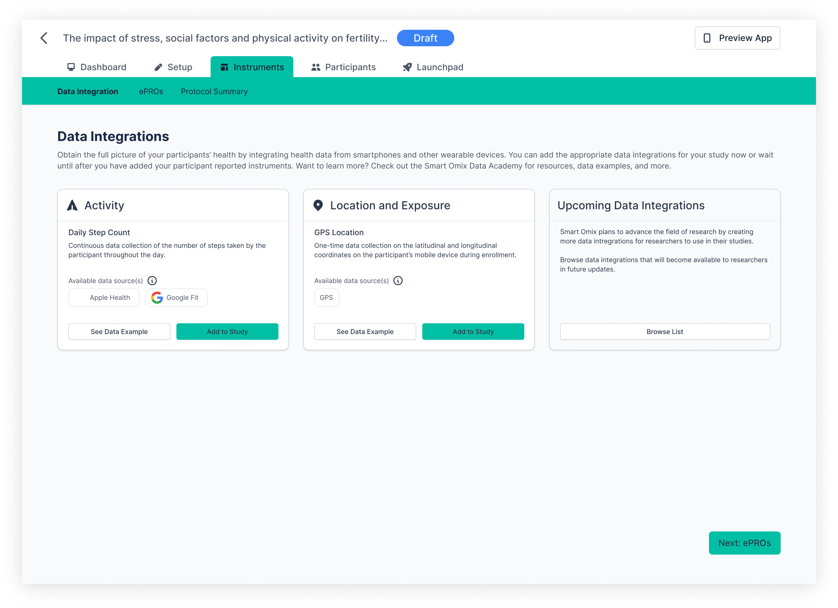838x608 pixels.
Task: Click the Instruments table icon
Action: tap(224, 67)
